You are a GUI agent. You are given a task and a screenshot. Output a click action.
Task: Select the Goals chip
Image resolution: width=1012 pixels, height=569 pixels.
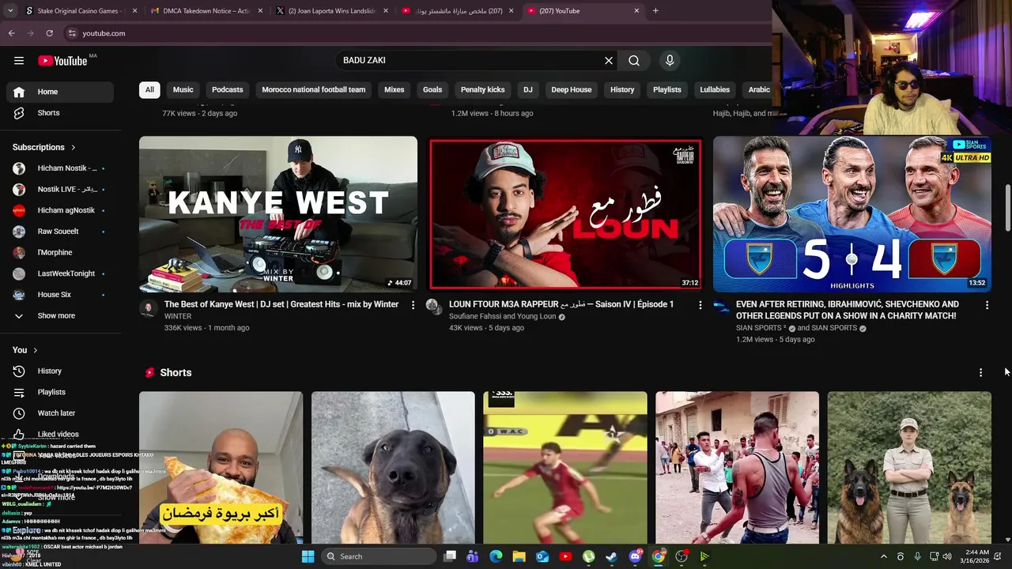pyautogui.click(x=432, y=89)
